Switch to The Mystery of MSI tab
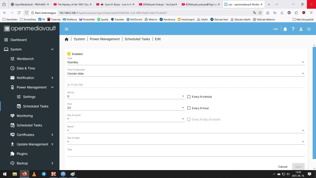 pyautogui.click(x=72, y=4)
